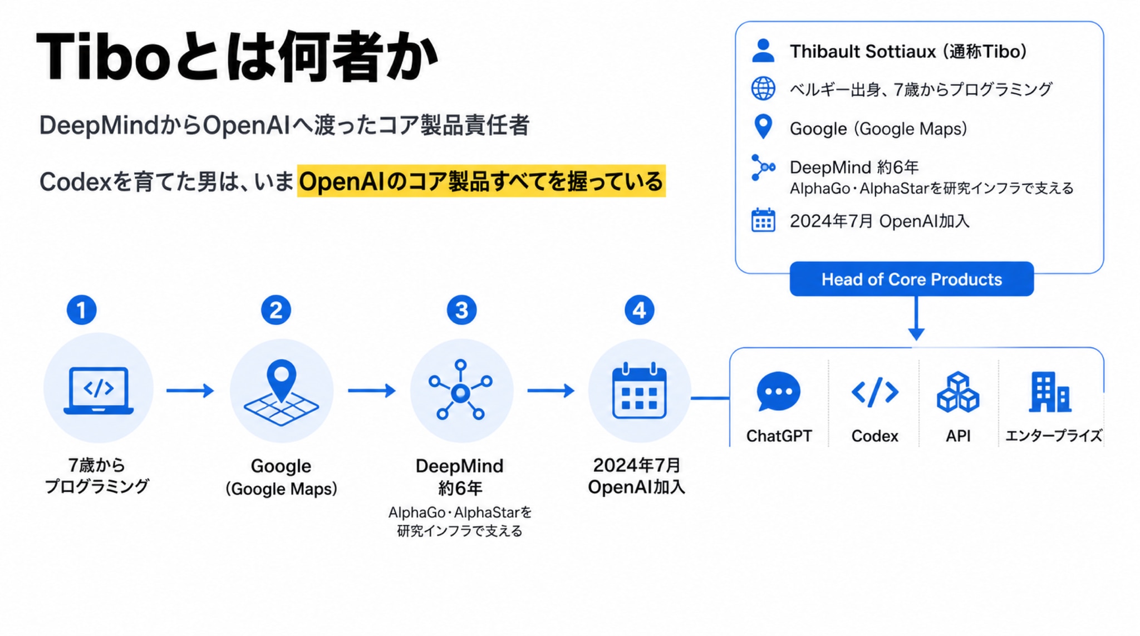Click the Codex label in the products box

875,436
